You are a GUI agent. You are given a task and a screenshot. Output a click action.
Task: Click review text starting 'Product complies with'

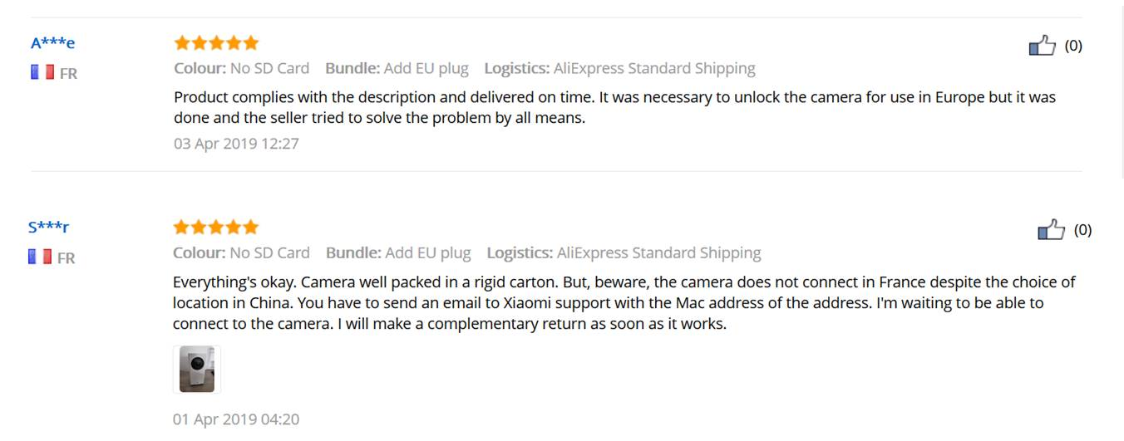pos(614,107)
